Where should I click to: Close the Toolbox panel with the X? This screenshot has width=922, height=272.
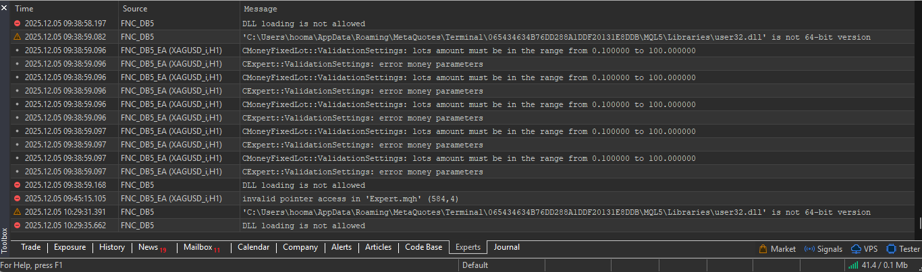click(4, 7)
